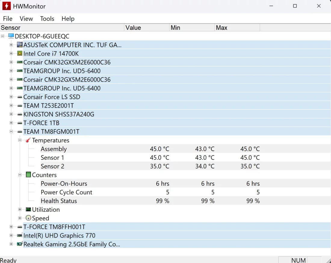
Task: Click the Sensor 2 value 35.0 °C
Action: click(159, 166)
